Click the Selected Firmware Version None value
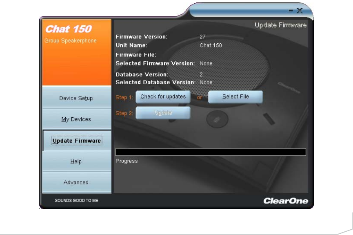This screenshot has height=235, width=353. point(206,63)
